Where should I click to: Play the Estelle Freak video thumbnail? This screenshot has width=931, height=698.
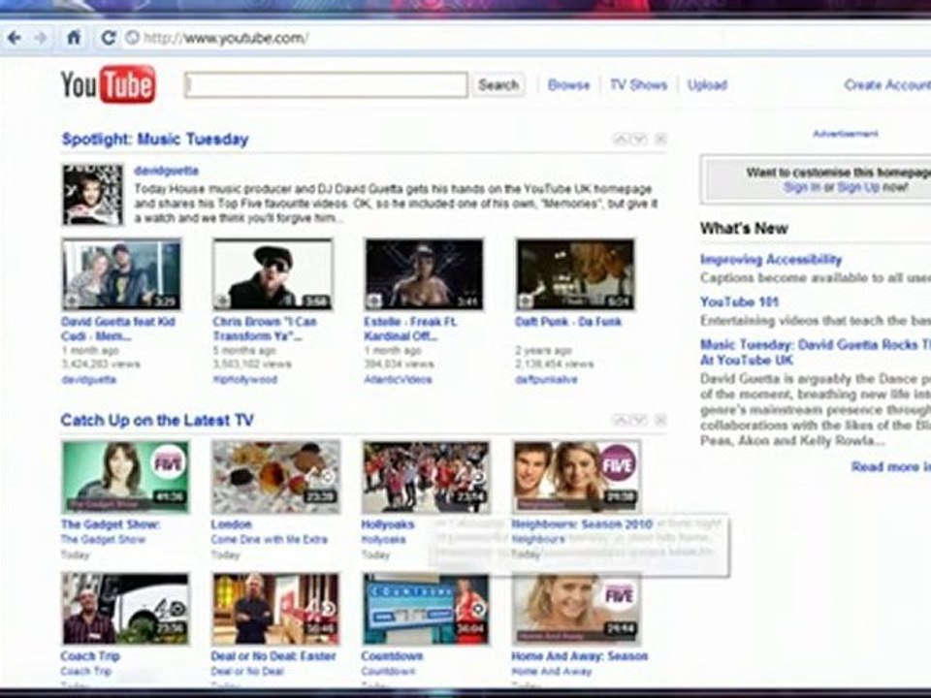tap(424, 274)
